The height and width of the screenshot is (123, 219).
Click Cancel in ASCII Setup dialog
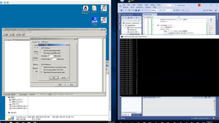point(64,78)
